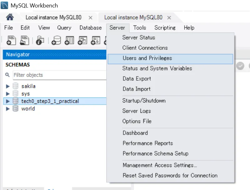Open the Scripting menu
The width and height of the screenshot is (250, 190).
coord(165,28)
